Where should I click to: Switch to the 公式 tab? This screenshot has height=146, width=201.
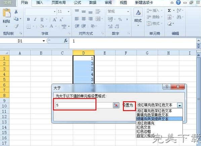tap(78, 3)
